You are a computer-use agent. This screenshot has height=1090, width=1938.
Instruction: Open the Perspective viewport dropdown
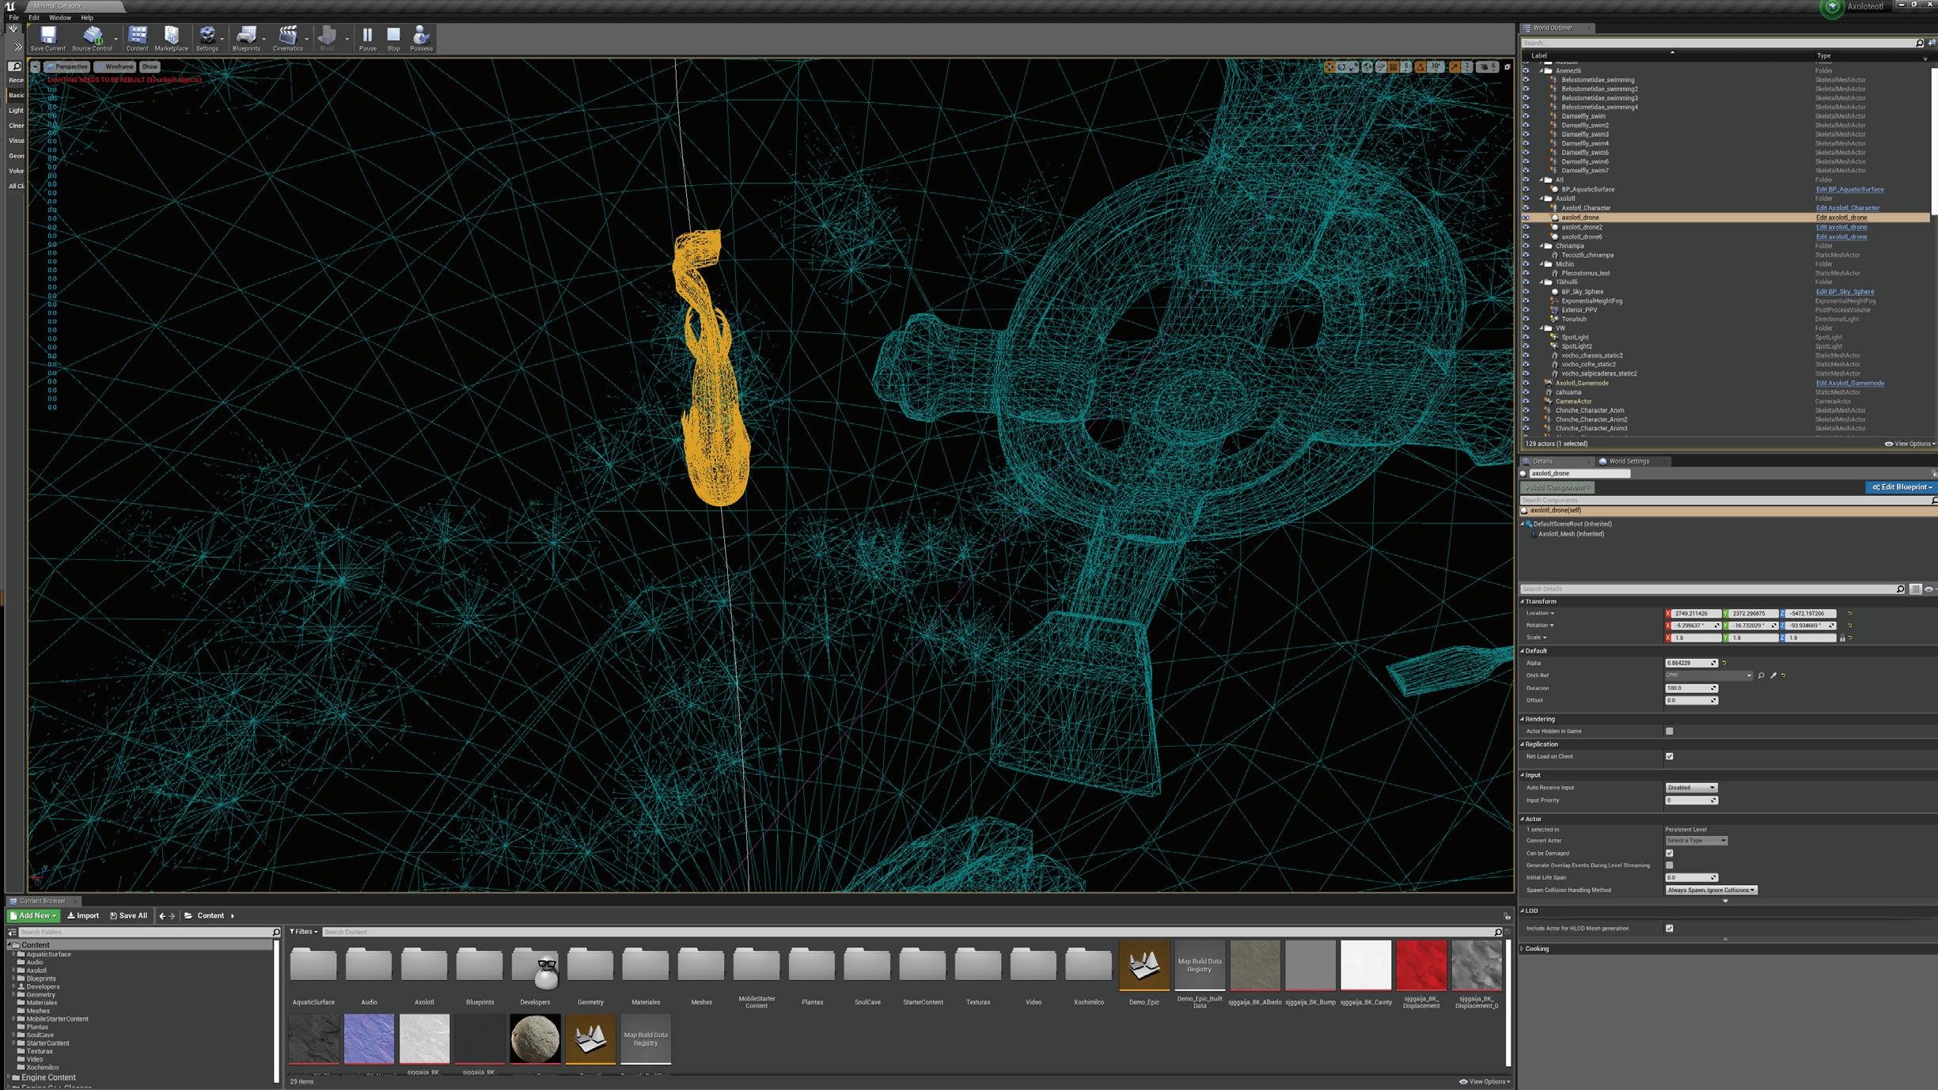pyautogui.click(x=68, y=66)
